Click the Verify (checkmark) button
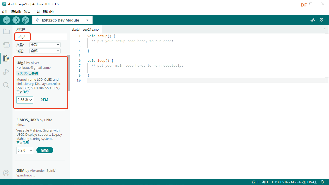This screenshot has height=185, width=329. (x=7, y=20)
